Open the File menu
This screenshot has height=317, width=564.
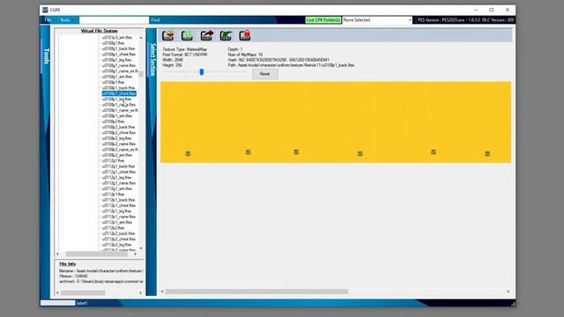pos(48,19)
